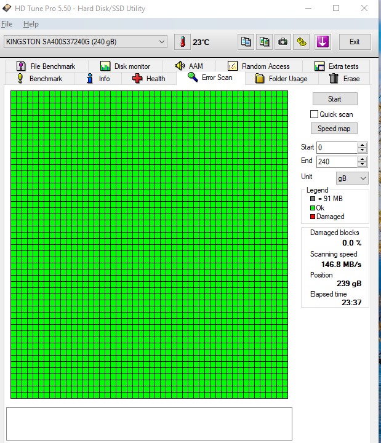381x443 pixels.
Task: Click the Random Access icon
Action: (x=232, y=66)
